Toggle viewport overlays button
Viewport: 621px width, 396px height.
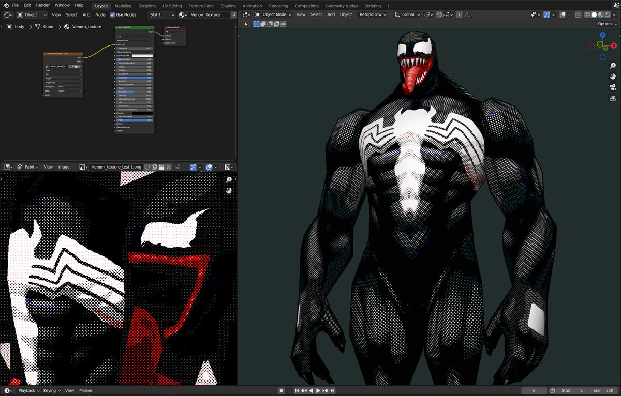pyautogui.click(x=563, y=14)
